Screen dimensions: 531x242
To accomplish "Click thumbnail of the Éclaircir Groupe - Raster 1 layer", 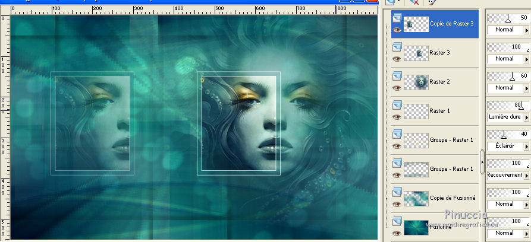I will [x=416, y=141].
